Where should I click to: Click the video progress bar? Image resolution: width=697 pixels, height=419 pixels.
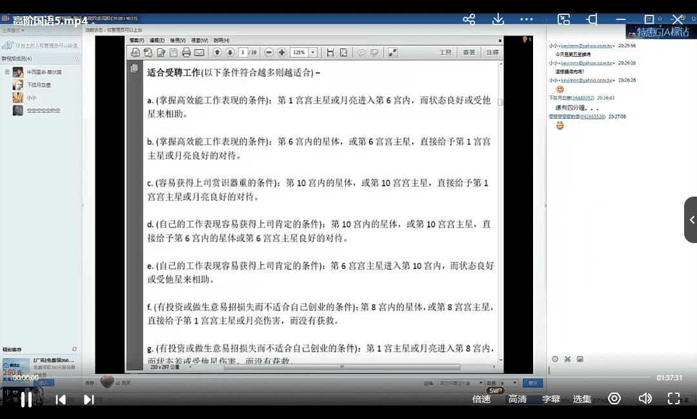[x=348, y=377]
